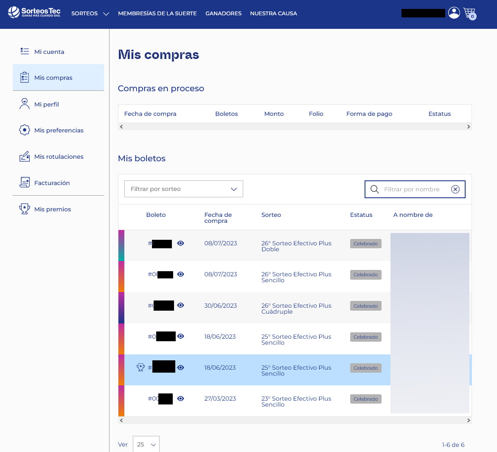This screenshot has width=497, height=452.
Task: Click the Mi perfil person icon
Action: click(x=25, y=104)
